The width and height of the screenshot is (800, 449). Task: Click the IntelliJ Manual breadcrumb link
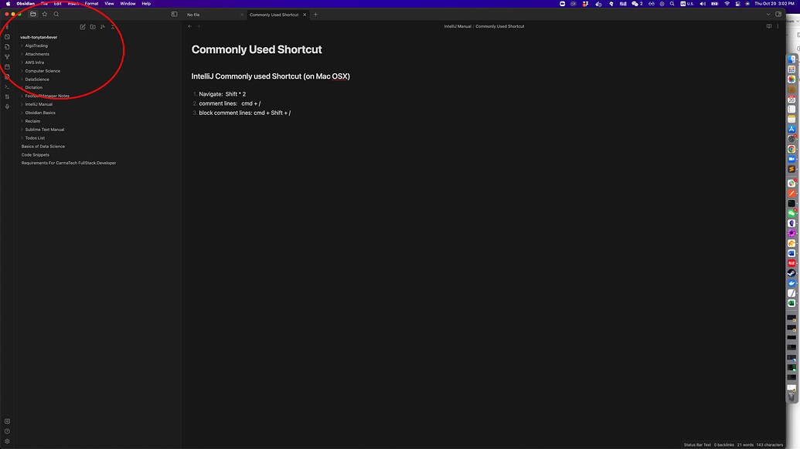pos(457,26)
